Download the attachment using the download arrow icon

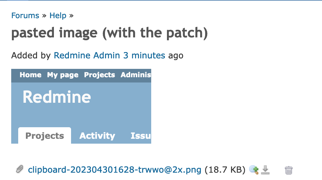(x=265, y=170)
